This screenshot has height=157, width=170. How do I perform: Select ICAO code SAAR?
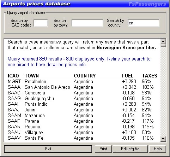pos(14,127)
